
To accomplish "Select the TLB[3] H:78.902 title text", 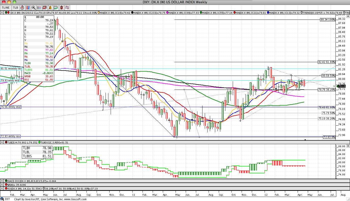I will [x=22, y=142].
